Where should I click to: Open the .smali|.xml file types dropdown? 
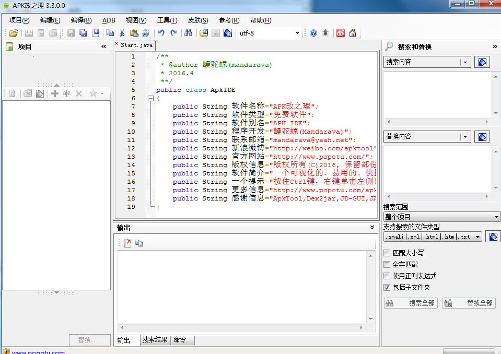433,237
